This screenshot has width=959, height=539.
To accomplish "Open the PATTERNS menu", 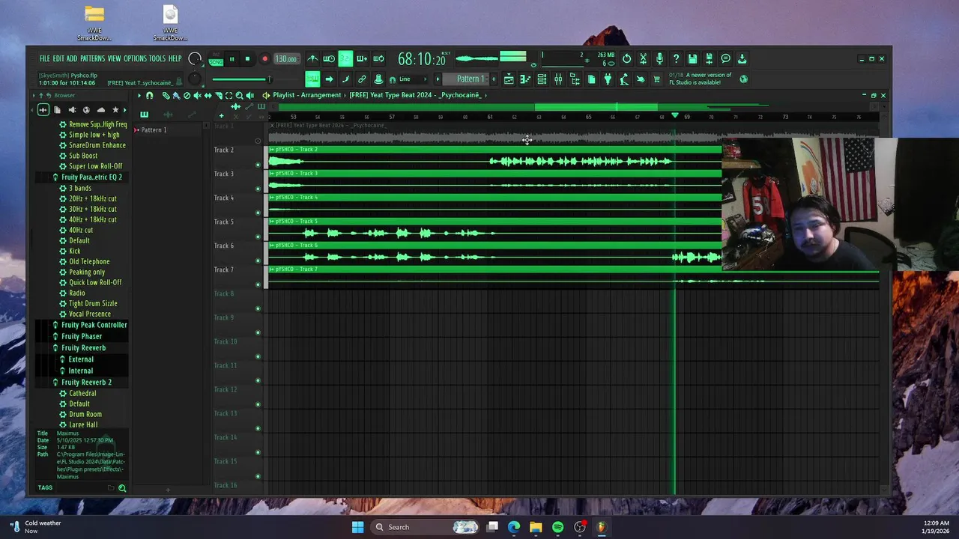I will tap(92, 58).
